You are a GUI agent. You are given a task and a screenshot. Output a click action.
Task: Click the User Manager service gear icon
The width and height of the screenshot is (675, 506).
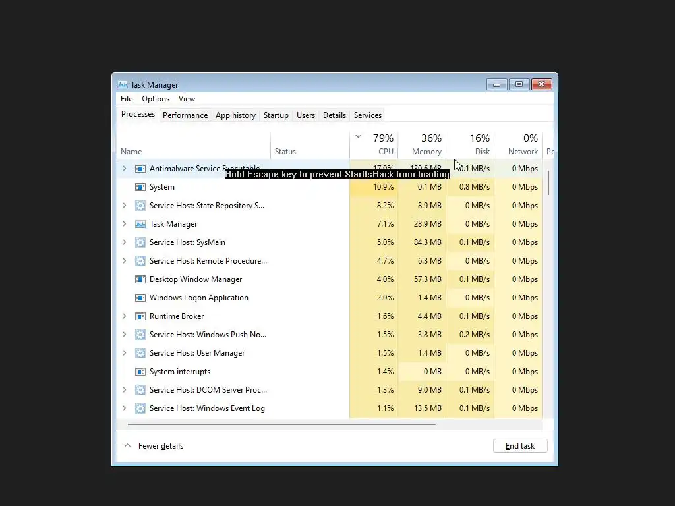pos(140,353)
